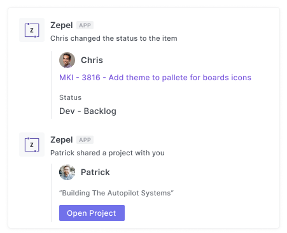Click the name Chris beside the avatar

click(92, 60)
